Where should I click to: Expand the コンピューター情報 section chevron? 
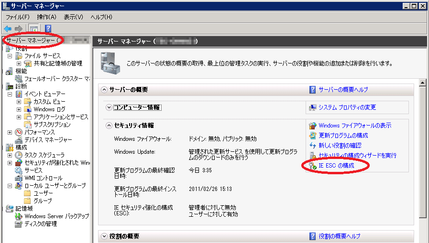(109, 107)
